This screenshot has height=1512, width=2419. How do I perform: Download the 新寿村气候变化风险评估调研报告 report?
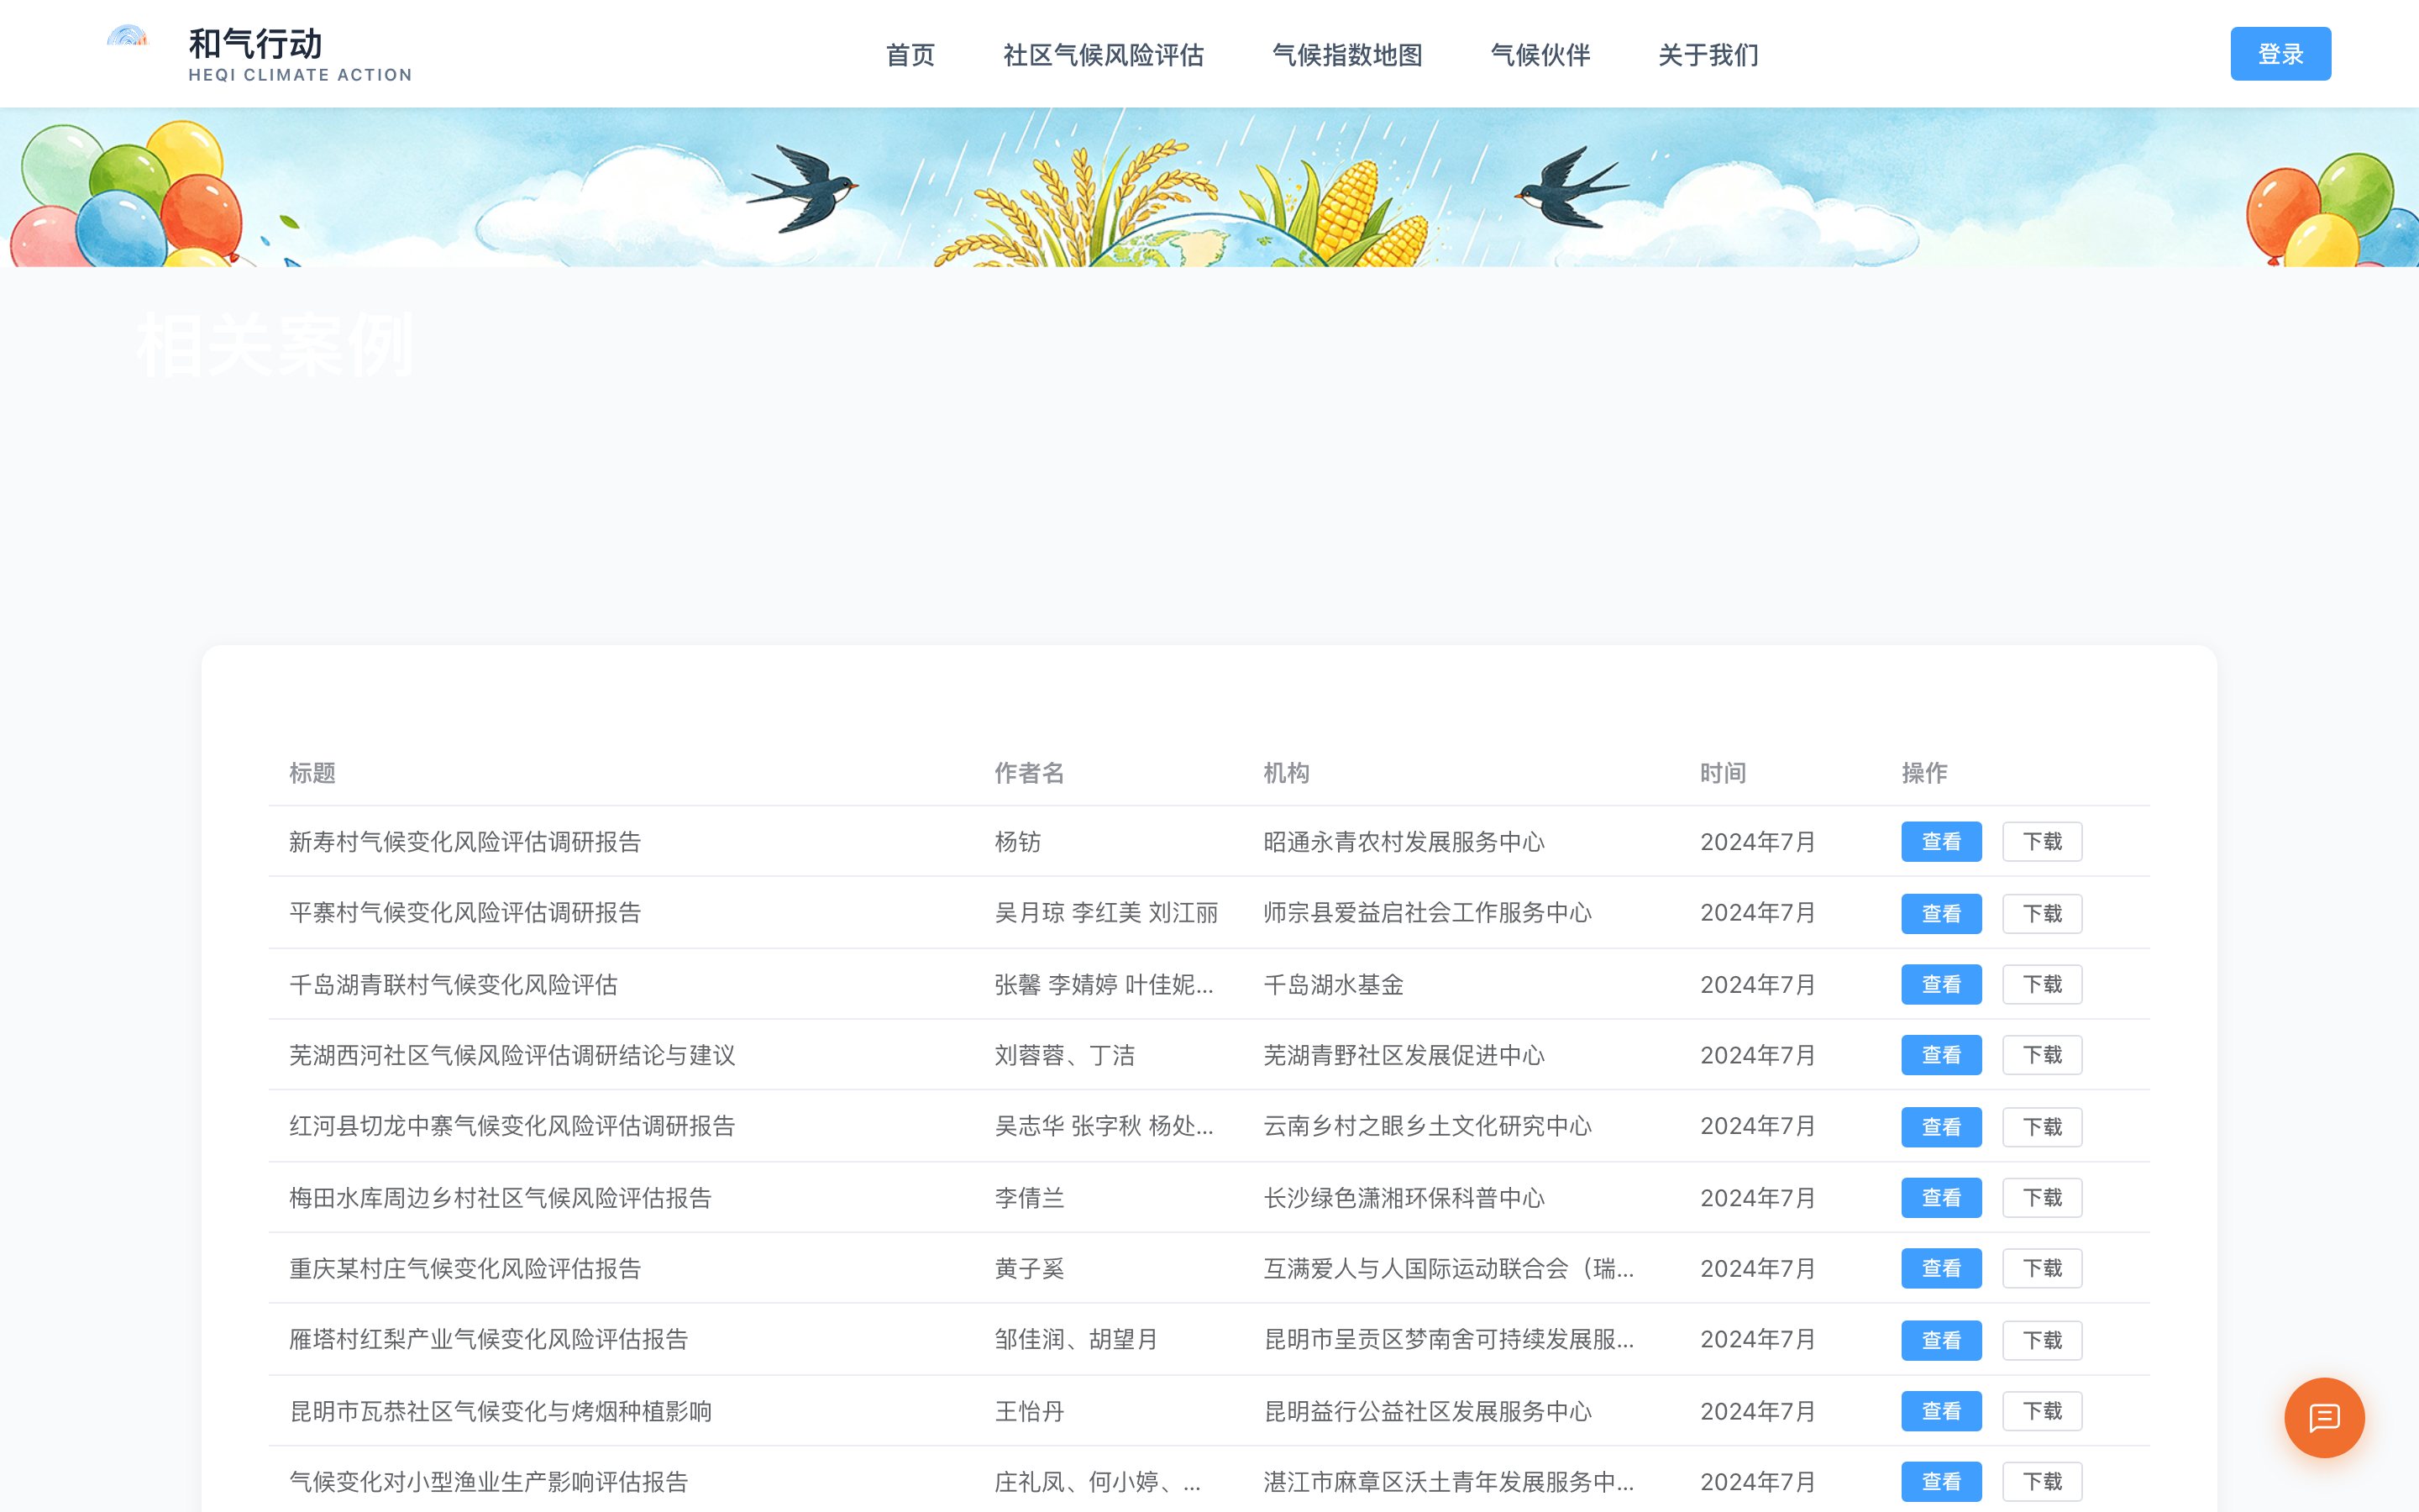pyautogui.click(x=2042, y=842)
